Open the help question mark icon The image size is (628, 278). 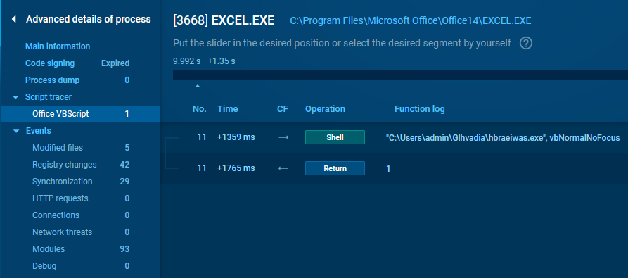click(x=526, y=43)
